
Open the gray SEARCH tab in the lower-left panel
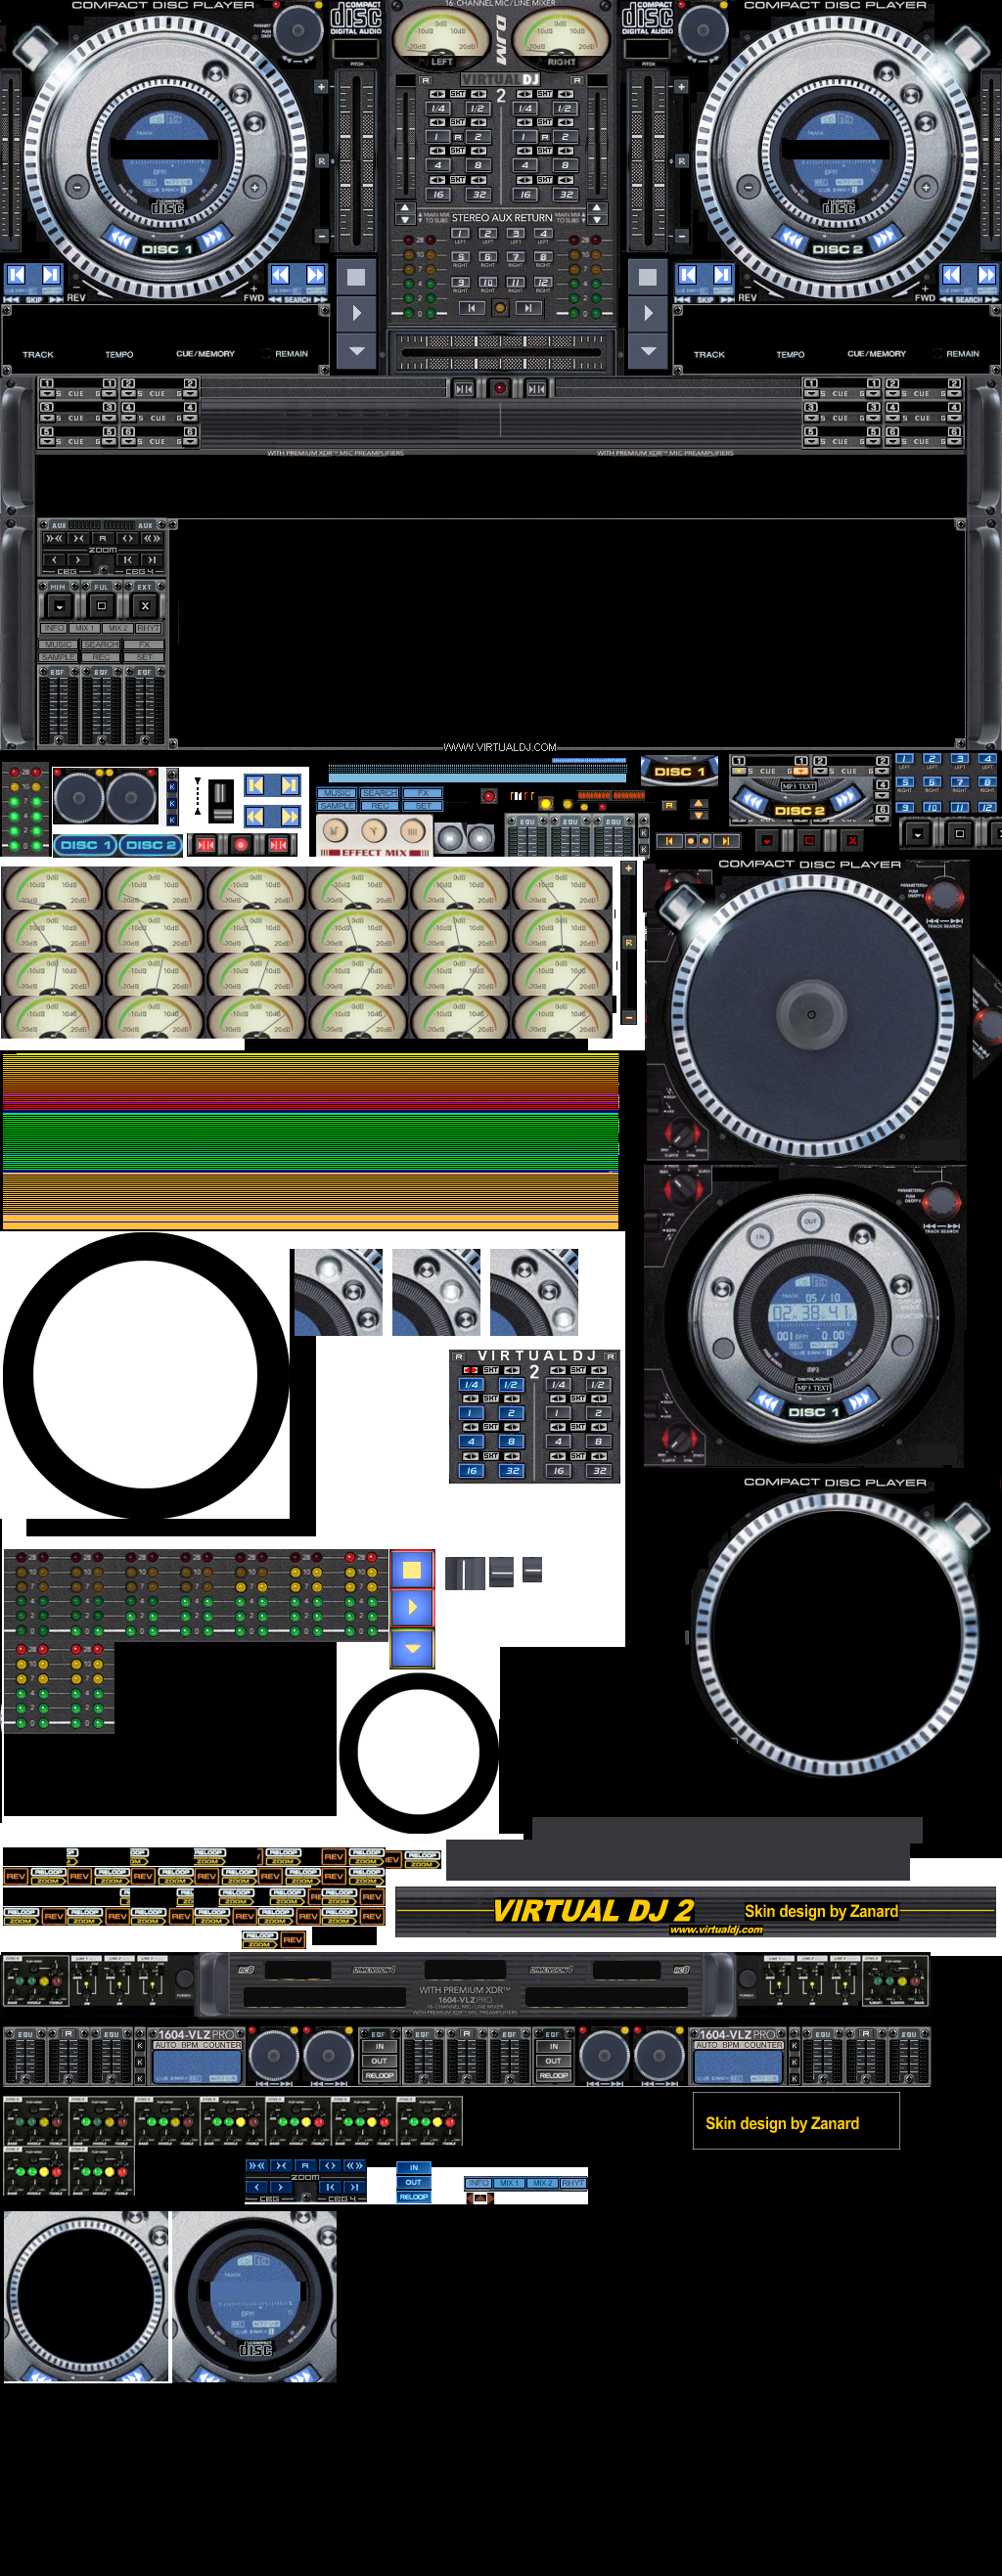point(100,644)
